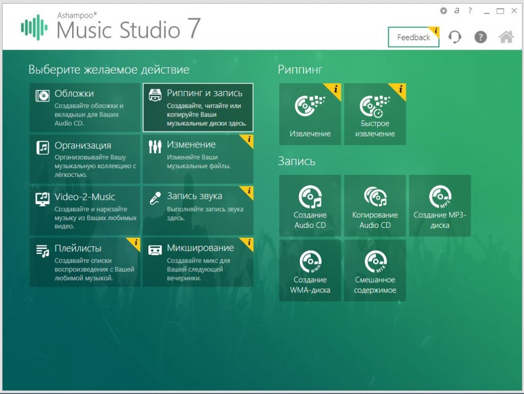Click the Извлечение disc ripping icon
524x394 pixels.
[310, 114]
